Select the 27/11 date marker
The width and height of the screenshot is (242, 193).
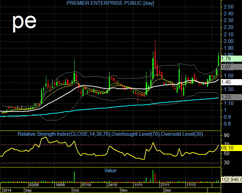(165, 185)
